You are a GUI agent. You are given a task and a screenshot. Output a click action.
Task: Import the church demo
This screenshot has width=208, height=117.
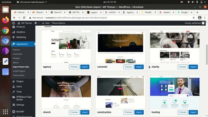tap(85, 112)
